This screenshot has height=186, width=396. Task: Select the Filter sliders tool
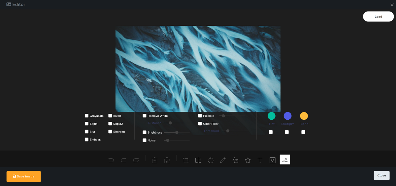point(285,160)
